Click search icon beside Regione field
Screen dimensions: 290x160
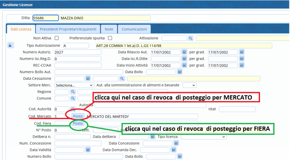(x=73, y=92)
